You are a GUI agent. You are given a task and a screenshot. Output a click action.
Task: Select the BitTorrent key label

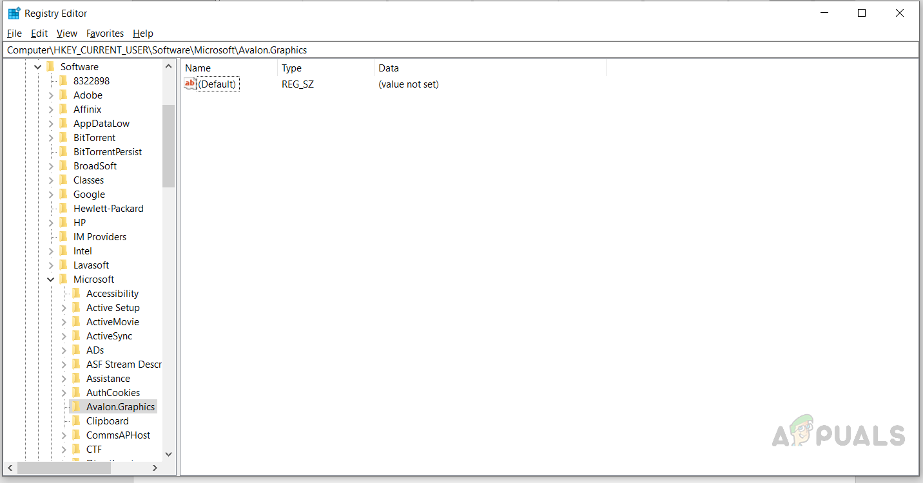coord(94,138)
